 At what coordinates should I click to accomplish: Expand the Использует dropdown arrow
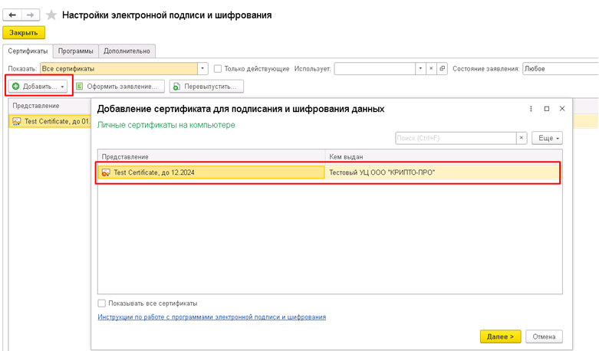tap(420, 69)
